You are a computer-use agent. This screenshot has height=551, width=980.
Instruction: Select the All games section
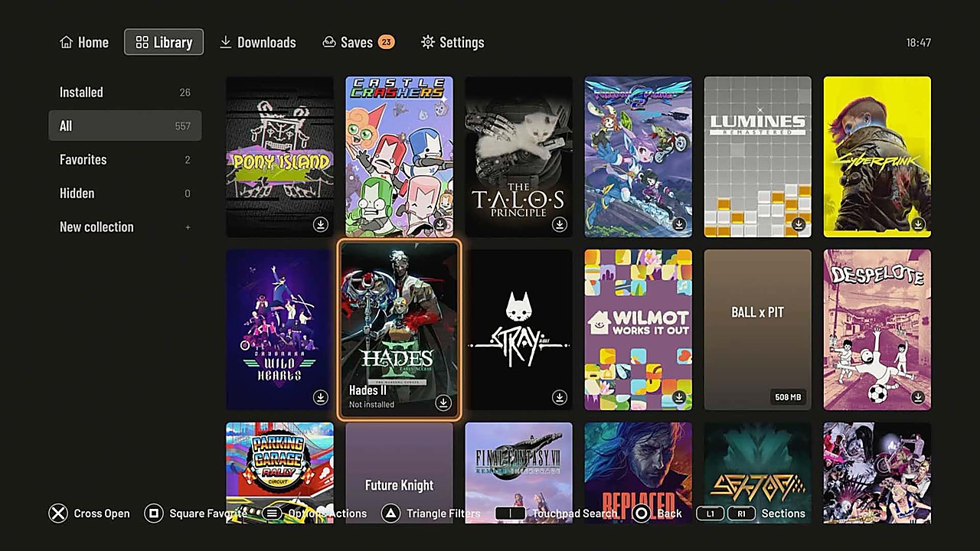click(125, 126)
